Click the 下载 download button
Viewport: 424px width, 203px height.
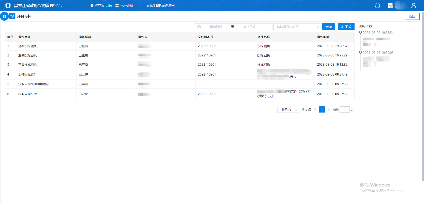[x=346, y=27]
